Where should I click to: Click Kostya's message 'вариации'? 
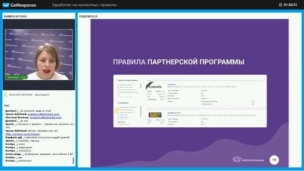19,147
